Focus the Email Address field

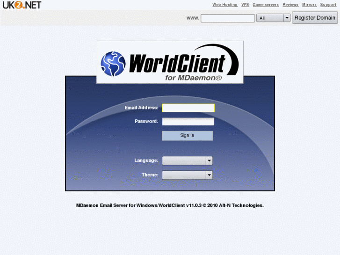click(188, 108)
